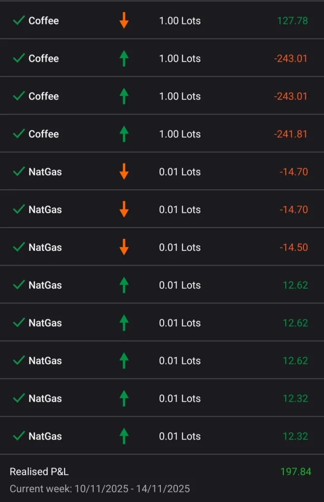Click the green checkmark beside the Coffee 127.78 trade
Screen dimensions: 324x502
(19, 21)
